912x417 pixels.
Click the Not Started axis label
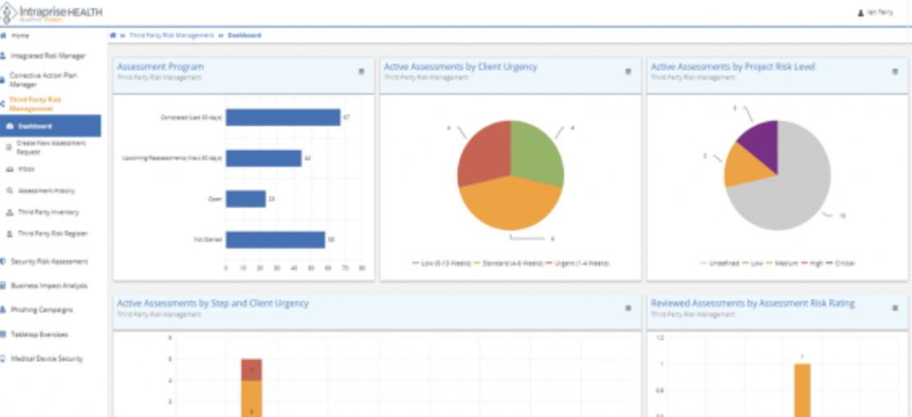click(208, 240)
